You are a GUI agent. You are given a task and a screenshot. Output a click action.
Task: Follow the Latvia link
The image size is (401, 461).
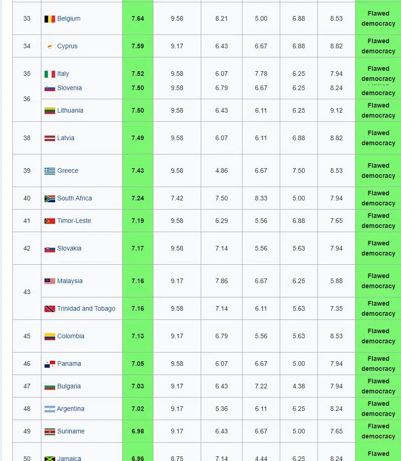coord(66,138)
